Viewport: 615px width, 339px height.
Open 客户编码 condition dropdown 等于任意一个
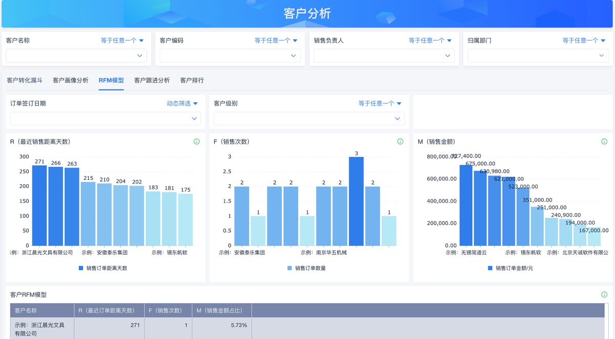(x=276, y=40)
